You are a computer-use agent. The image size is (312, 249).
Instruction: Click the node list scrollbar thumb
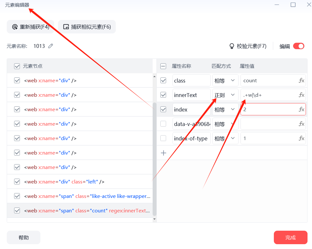pos(155,159)
